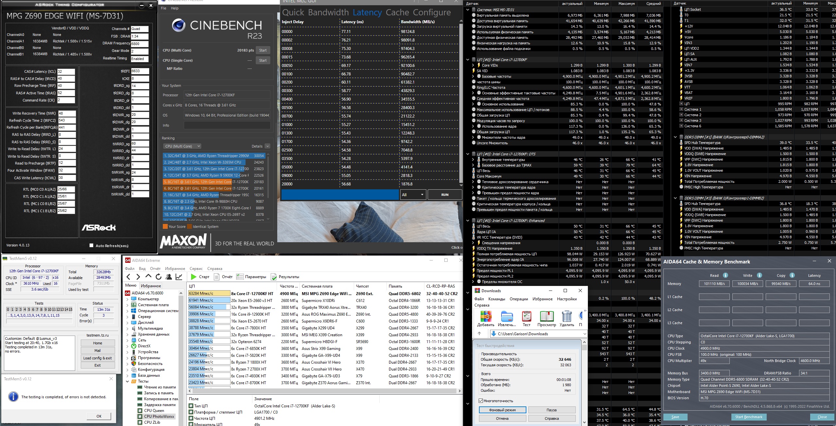Click the Read info icon in AIDA64 benchmark
This screenshot has width=836, height=426.
[725, 275]
